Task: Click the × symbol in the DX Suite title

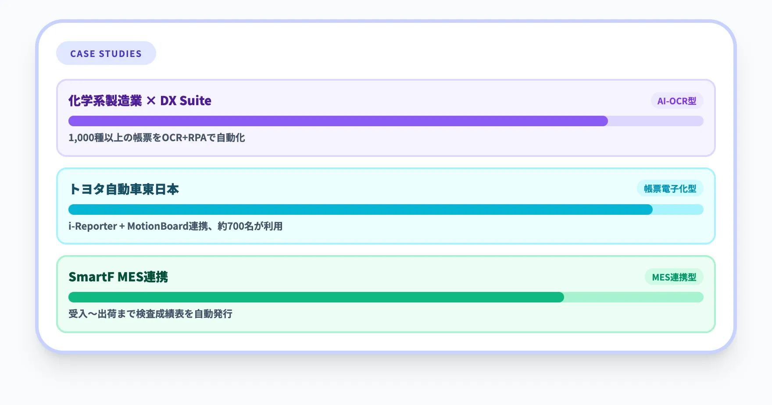Action: [x=151, y=101]
